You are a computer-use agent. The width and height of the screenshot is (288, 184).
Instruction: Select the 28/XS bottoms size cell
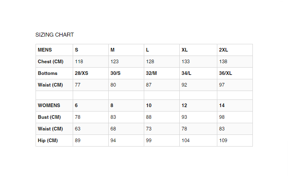tap(82, 73)
